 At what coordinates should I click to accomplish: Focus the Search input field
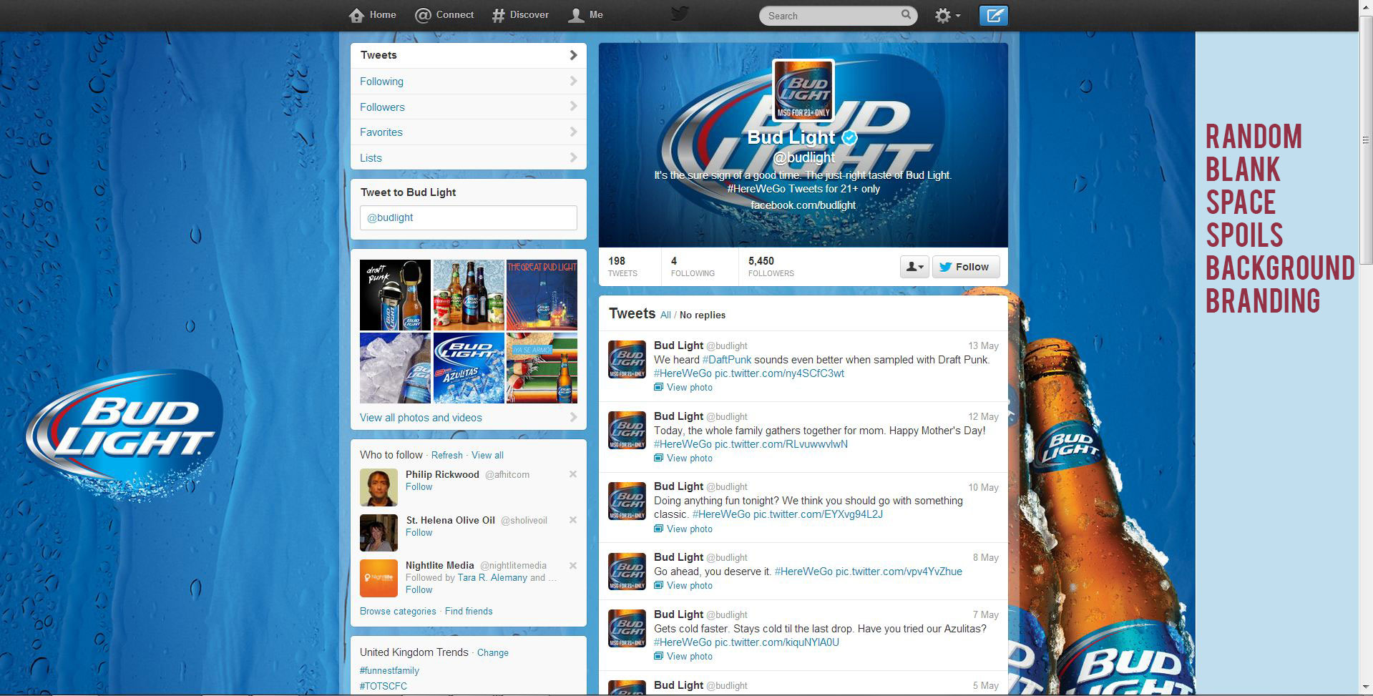pos(838,15)
